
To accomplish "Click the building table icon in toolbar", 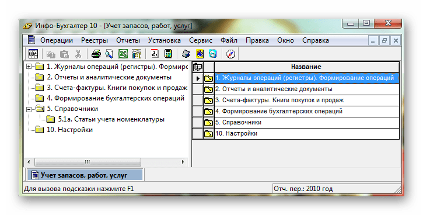I will pos(137,54).
